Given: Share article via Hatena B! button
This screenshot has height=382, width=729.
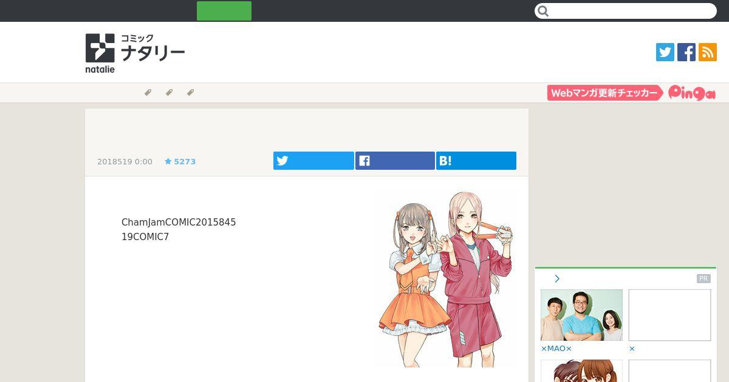Looking at the screenshot, I should click(x=476, y=161).
